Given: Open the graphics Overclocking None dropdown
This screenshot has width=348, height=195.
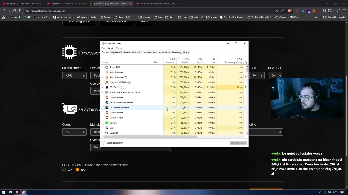Looking at the screenshot, I should coord(130,147).
